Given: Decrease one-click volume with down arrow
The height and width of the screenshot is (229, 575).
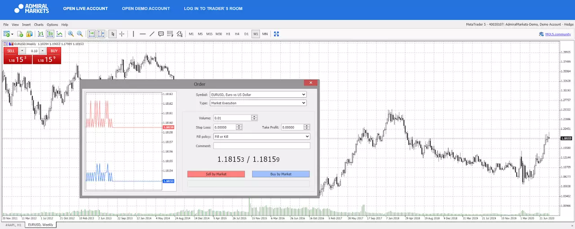Looking at the screenshot, I should pyautogui.click(x=21, y=51).
